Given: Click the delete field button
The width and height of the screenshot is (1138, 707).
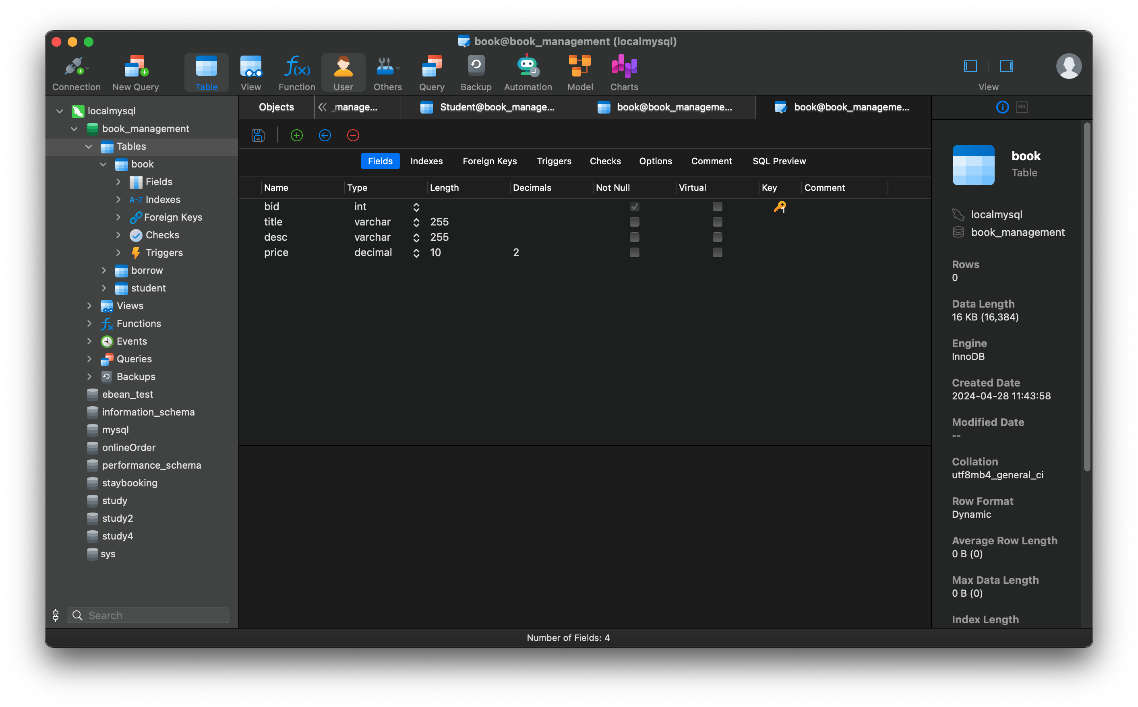Looking at the screenshot, I should 354,135.
